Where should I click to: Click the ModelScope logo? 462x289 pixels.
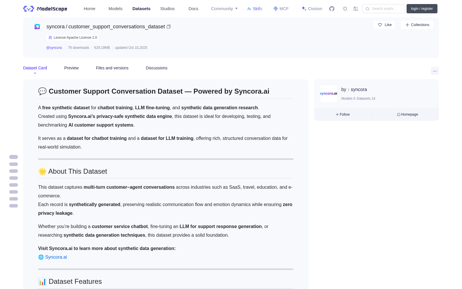(45, 9)
